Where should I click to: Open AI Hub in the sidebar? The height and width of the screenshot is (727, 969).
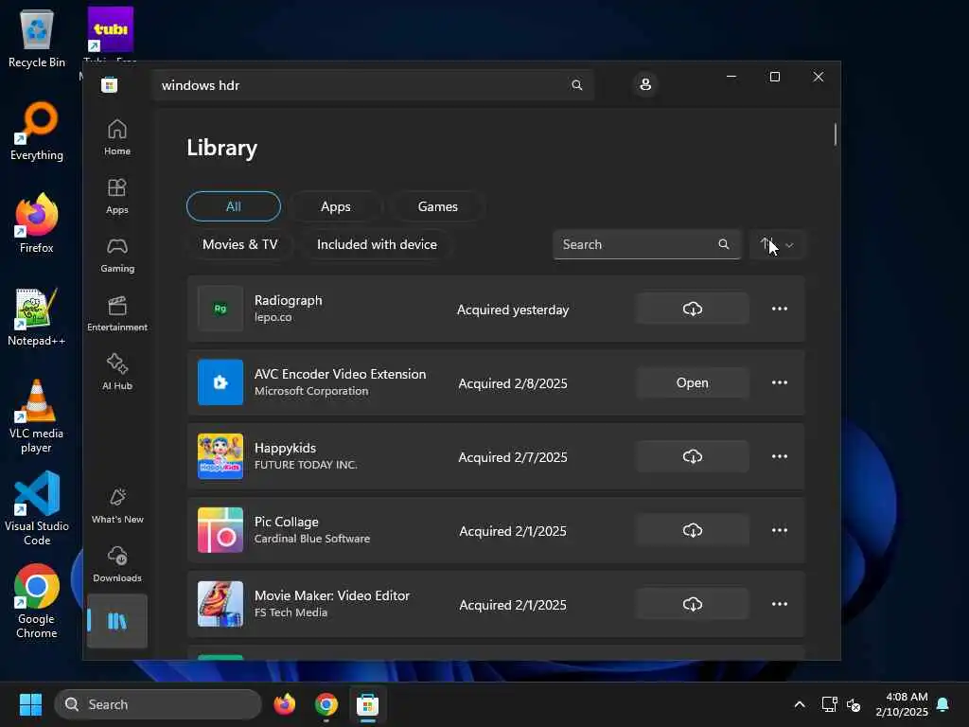pyautogui.click(x=116, y=372)
